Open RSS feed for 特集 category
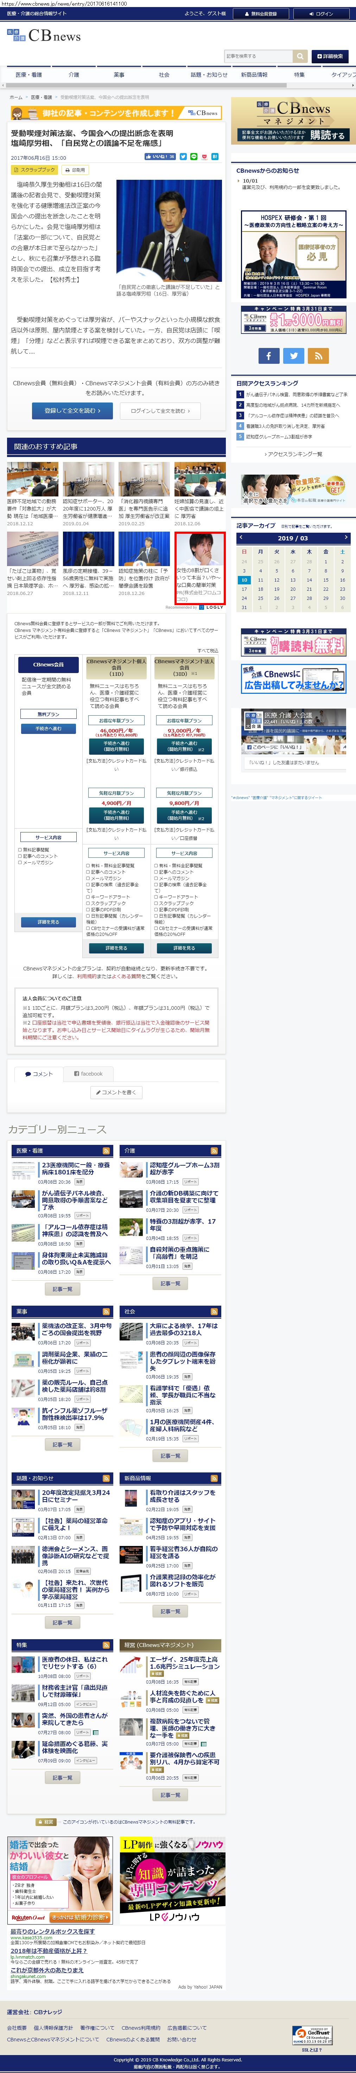 coord(106,1645)
